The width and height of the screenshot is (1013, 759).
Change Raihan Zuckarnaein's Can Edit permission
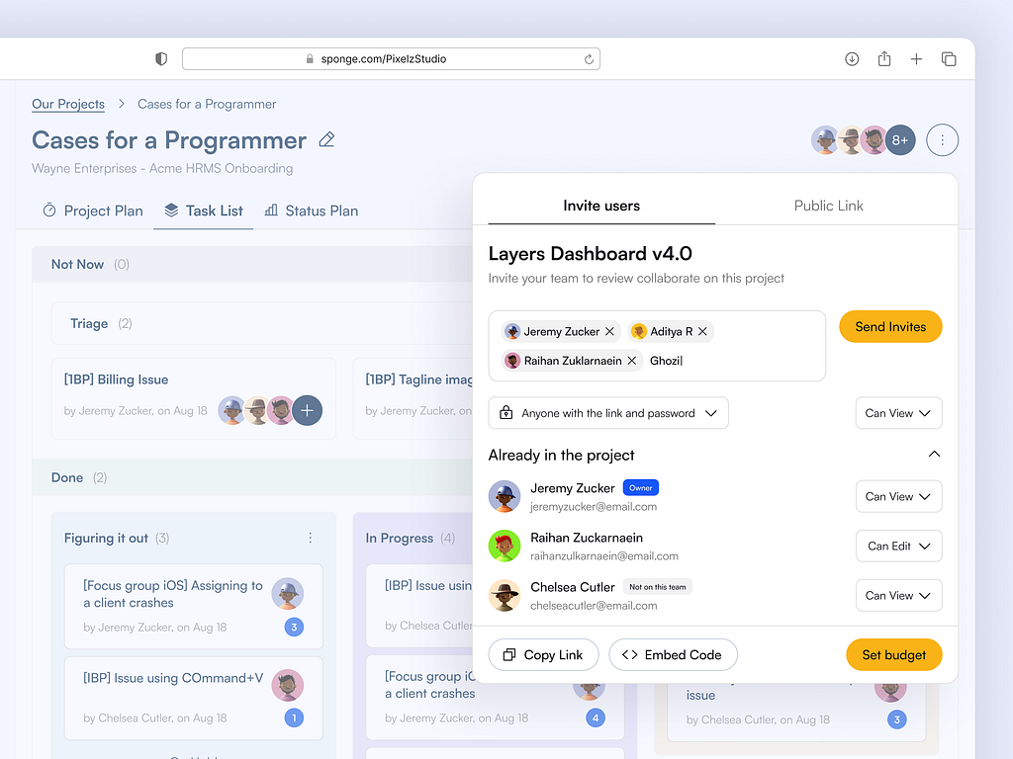(898, 546)
